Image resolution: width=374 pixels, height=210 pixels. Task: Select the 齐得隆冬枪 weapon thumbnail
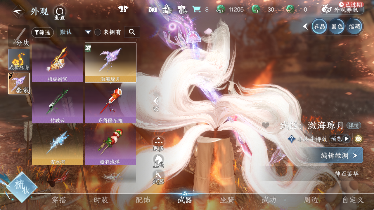click(110, 104)
